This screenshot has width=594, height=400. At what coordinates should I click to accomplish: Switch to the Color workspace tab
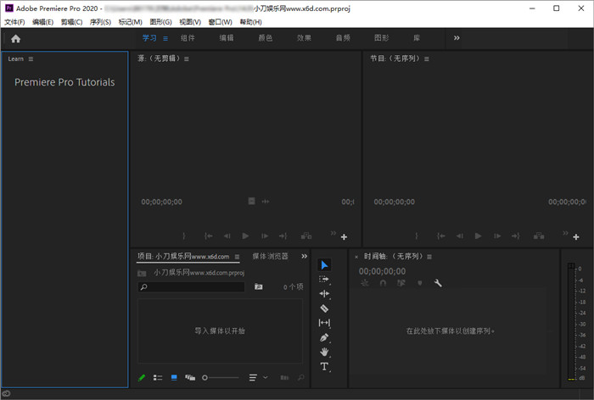click(265, 38)
